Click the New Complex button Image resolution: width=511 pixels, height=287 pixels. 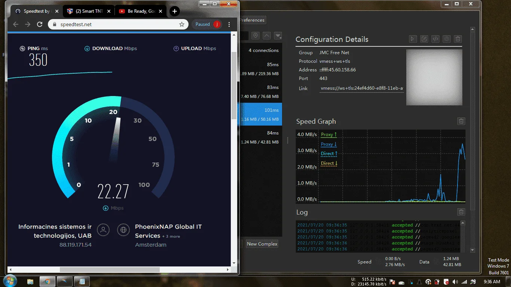click(x=262, y=244)
